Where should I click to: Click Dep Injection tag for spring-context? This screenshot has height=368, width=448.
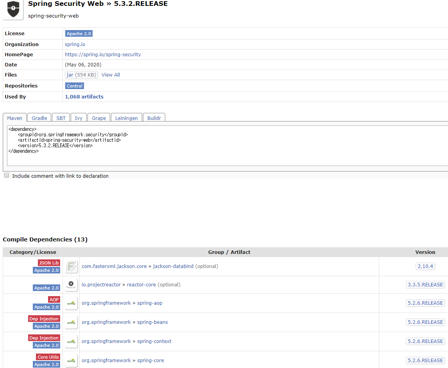pos(44,338)
